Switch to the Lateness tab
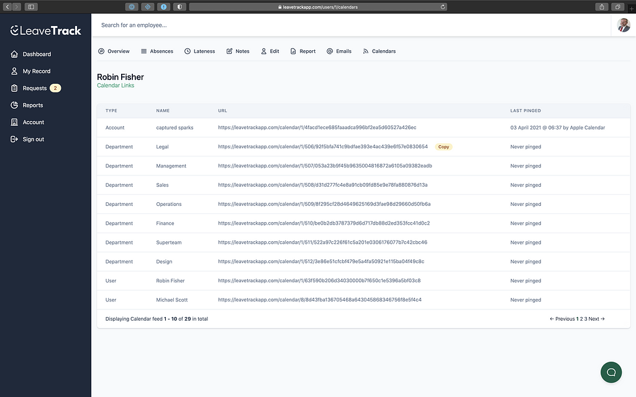The image size is (636, 397). 199,51
